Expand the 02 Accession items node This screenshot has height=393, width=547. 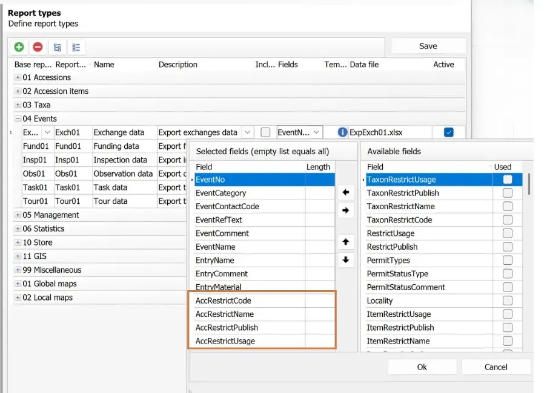(x=18, y=91)
